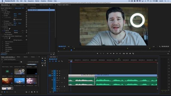The height and width of the screenshot is (96, 171).
Task: Step forward one frame in Program monitor
Action: [117, 54]
